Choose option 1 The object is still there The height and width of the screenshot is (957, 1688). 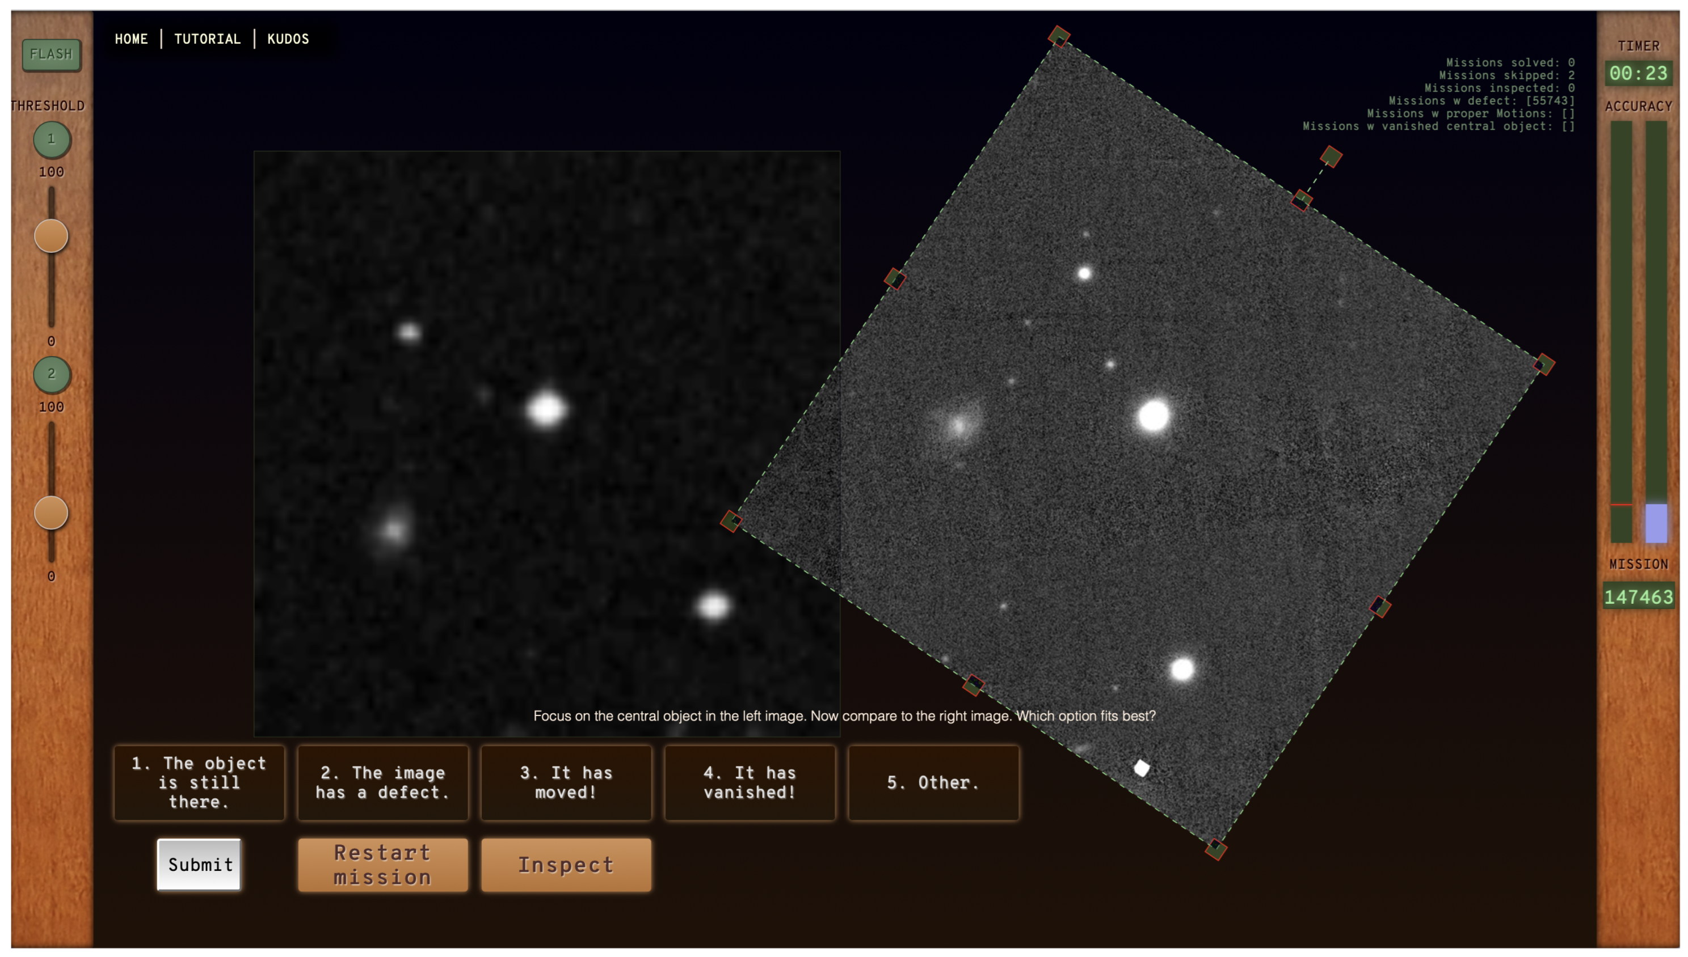point(199,782)
